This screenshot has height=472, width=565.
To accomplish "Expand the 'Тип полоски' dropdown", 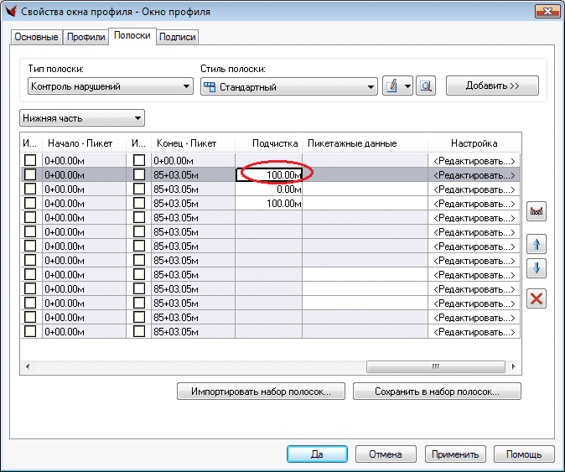I will [110, 86].
